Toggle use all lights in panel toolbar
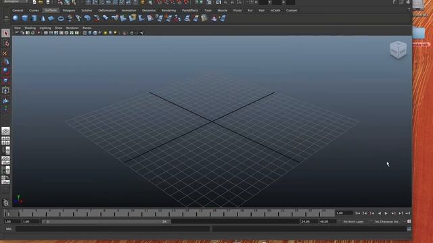 pyautogui.click(x=106, y=33)
